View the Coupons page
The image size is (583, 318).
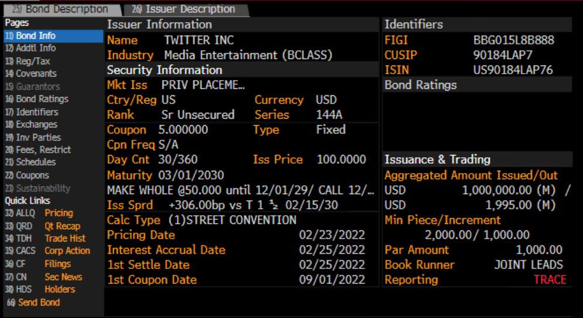tap(27, 175)
